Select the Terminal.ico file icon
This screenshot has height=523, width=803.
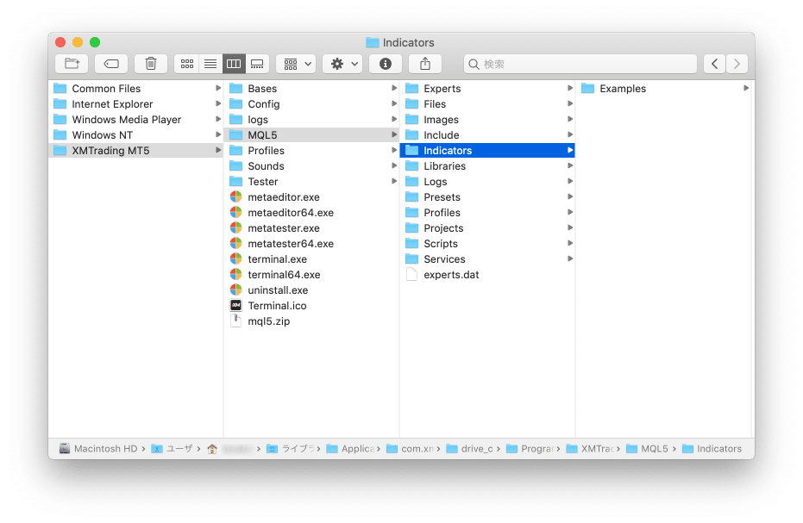(235, 306)
